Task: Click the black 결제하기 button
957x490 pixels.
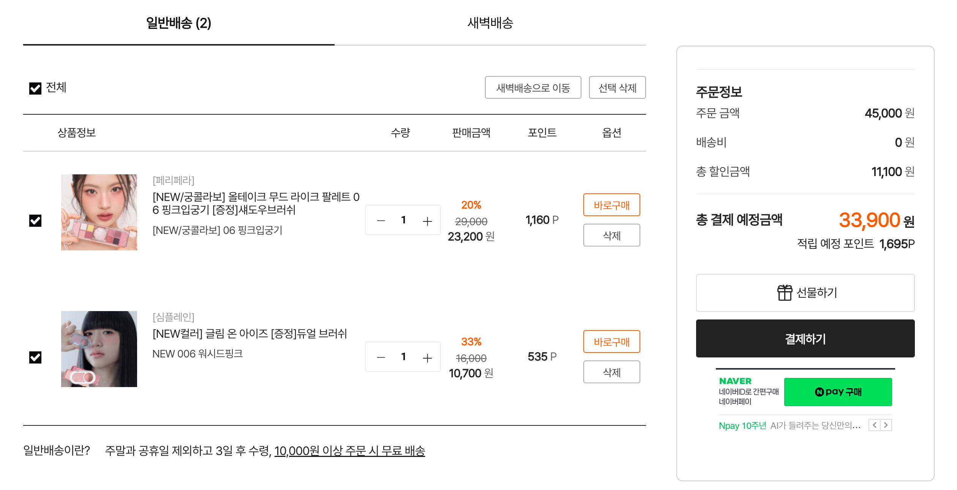Action: click(805, 338)
